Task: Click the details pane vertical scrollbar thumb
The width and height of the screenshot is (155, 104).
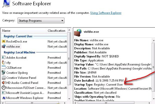Action: [153, 67]
